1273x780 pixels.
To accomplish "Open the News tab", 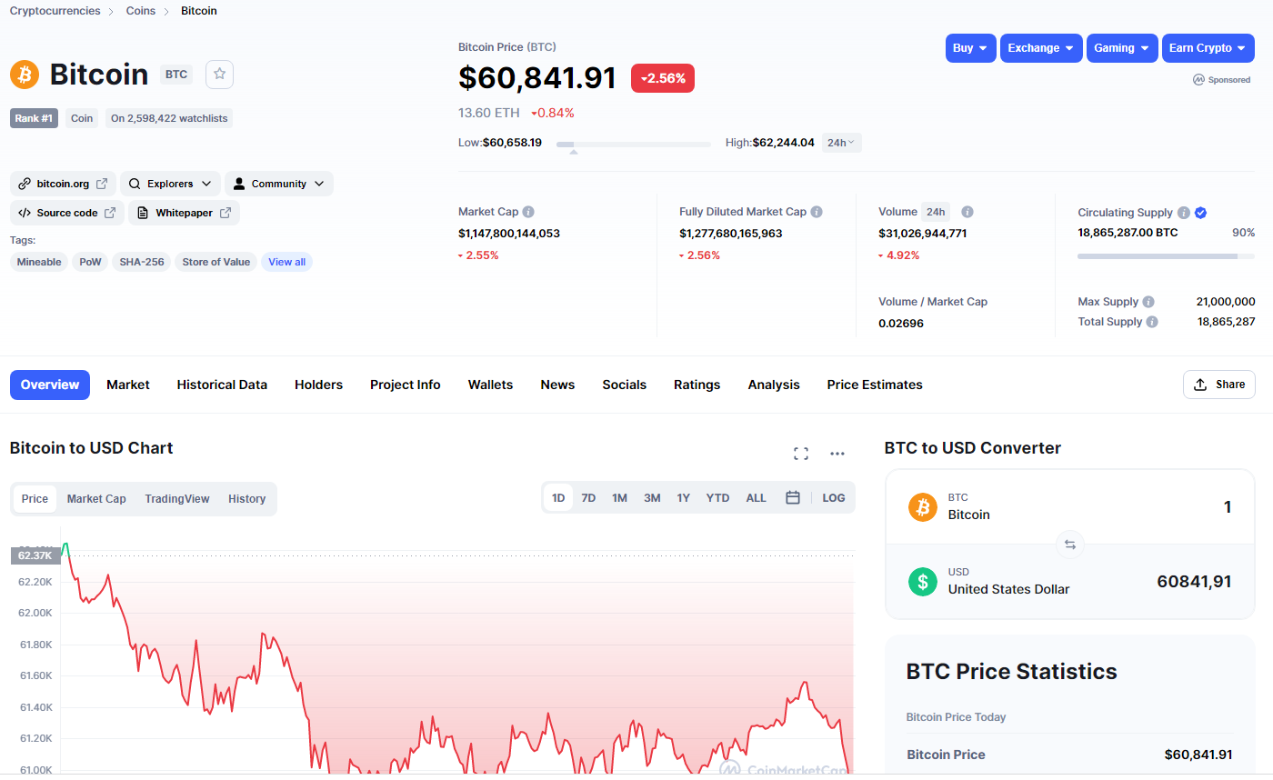I will coord(557,385).
